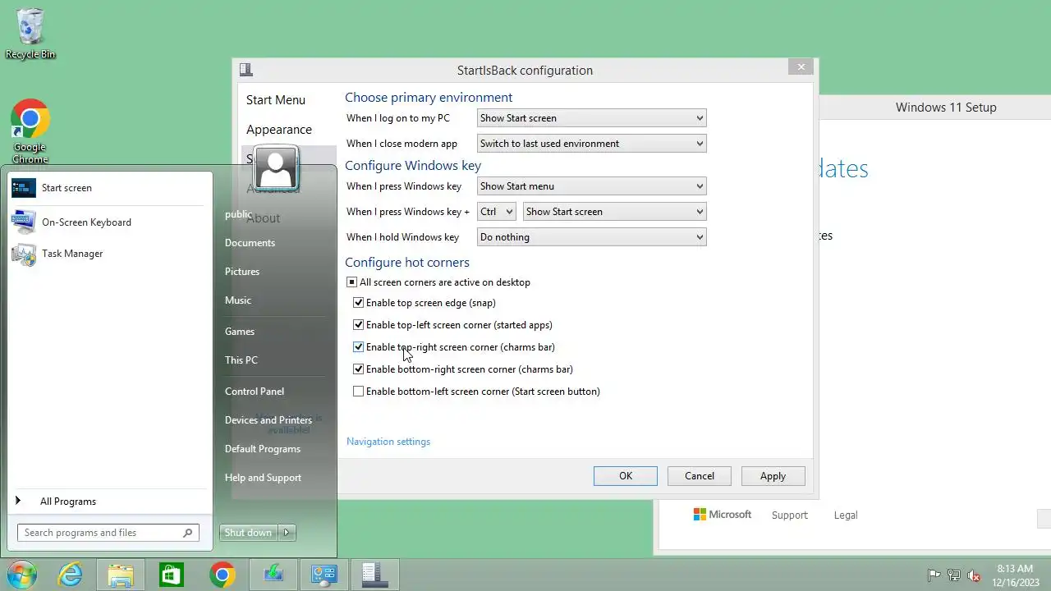Open the Recycle Bin desktop icon
1051x591 pixels.
[x=30, y=34]
